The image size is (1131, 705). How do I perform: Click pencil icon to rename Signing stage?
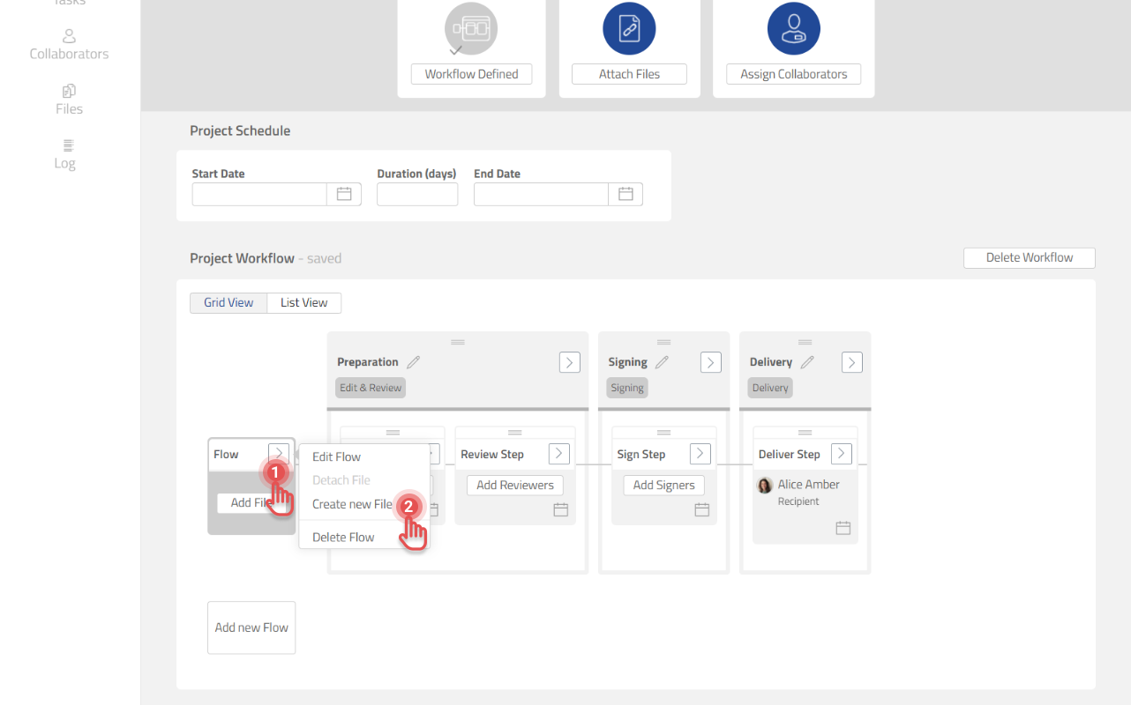point(662,362)
